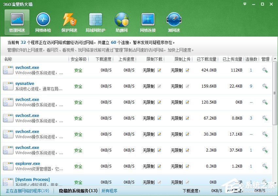This screenshot has width=278, height=196.
Task: Open sysnative's connection count link showing 9
Action: click(x=251, y=86)
